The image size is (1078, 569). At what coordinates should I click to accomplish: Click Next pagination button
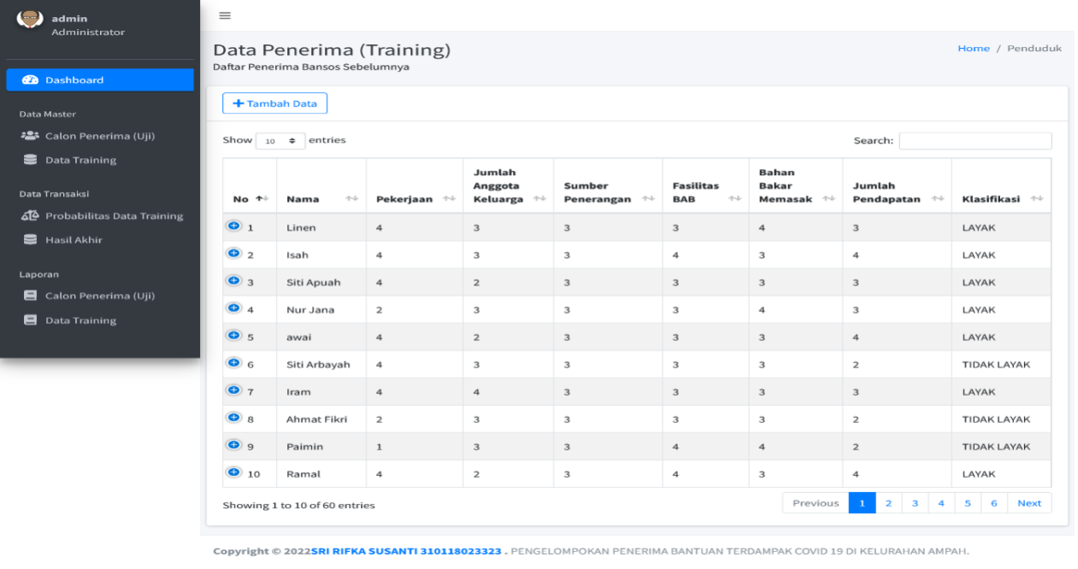[1029, 503]
